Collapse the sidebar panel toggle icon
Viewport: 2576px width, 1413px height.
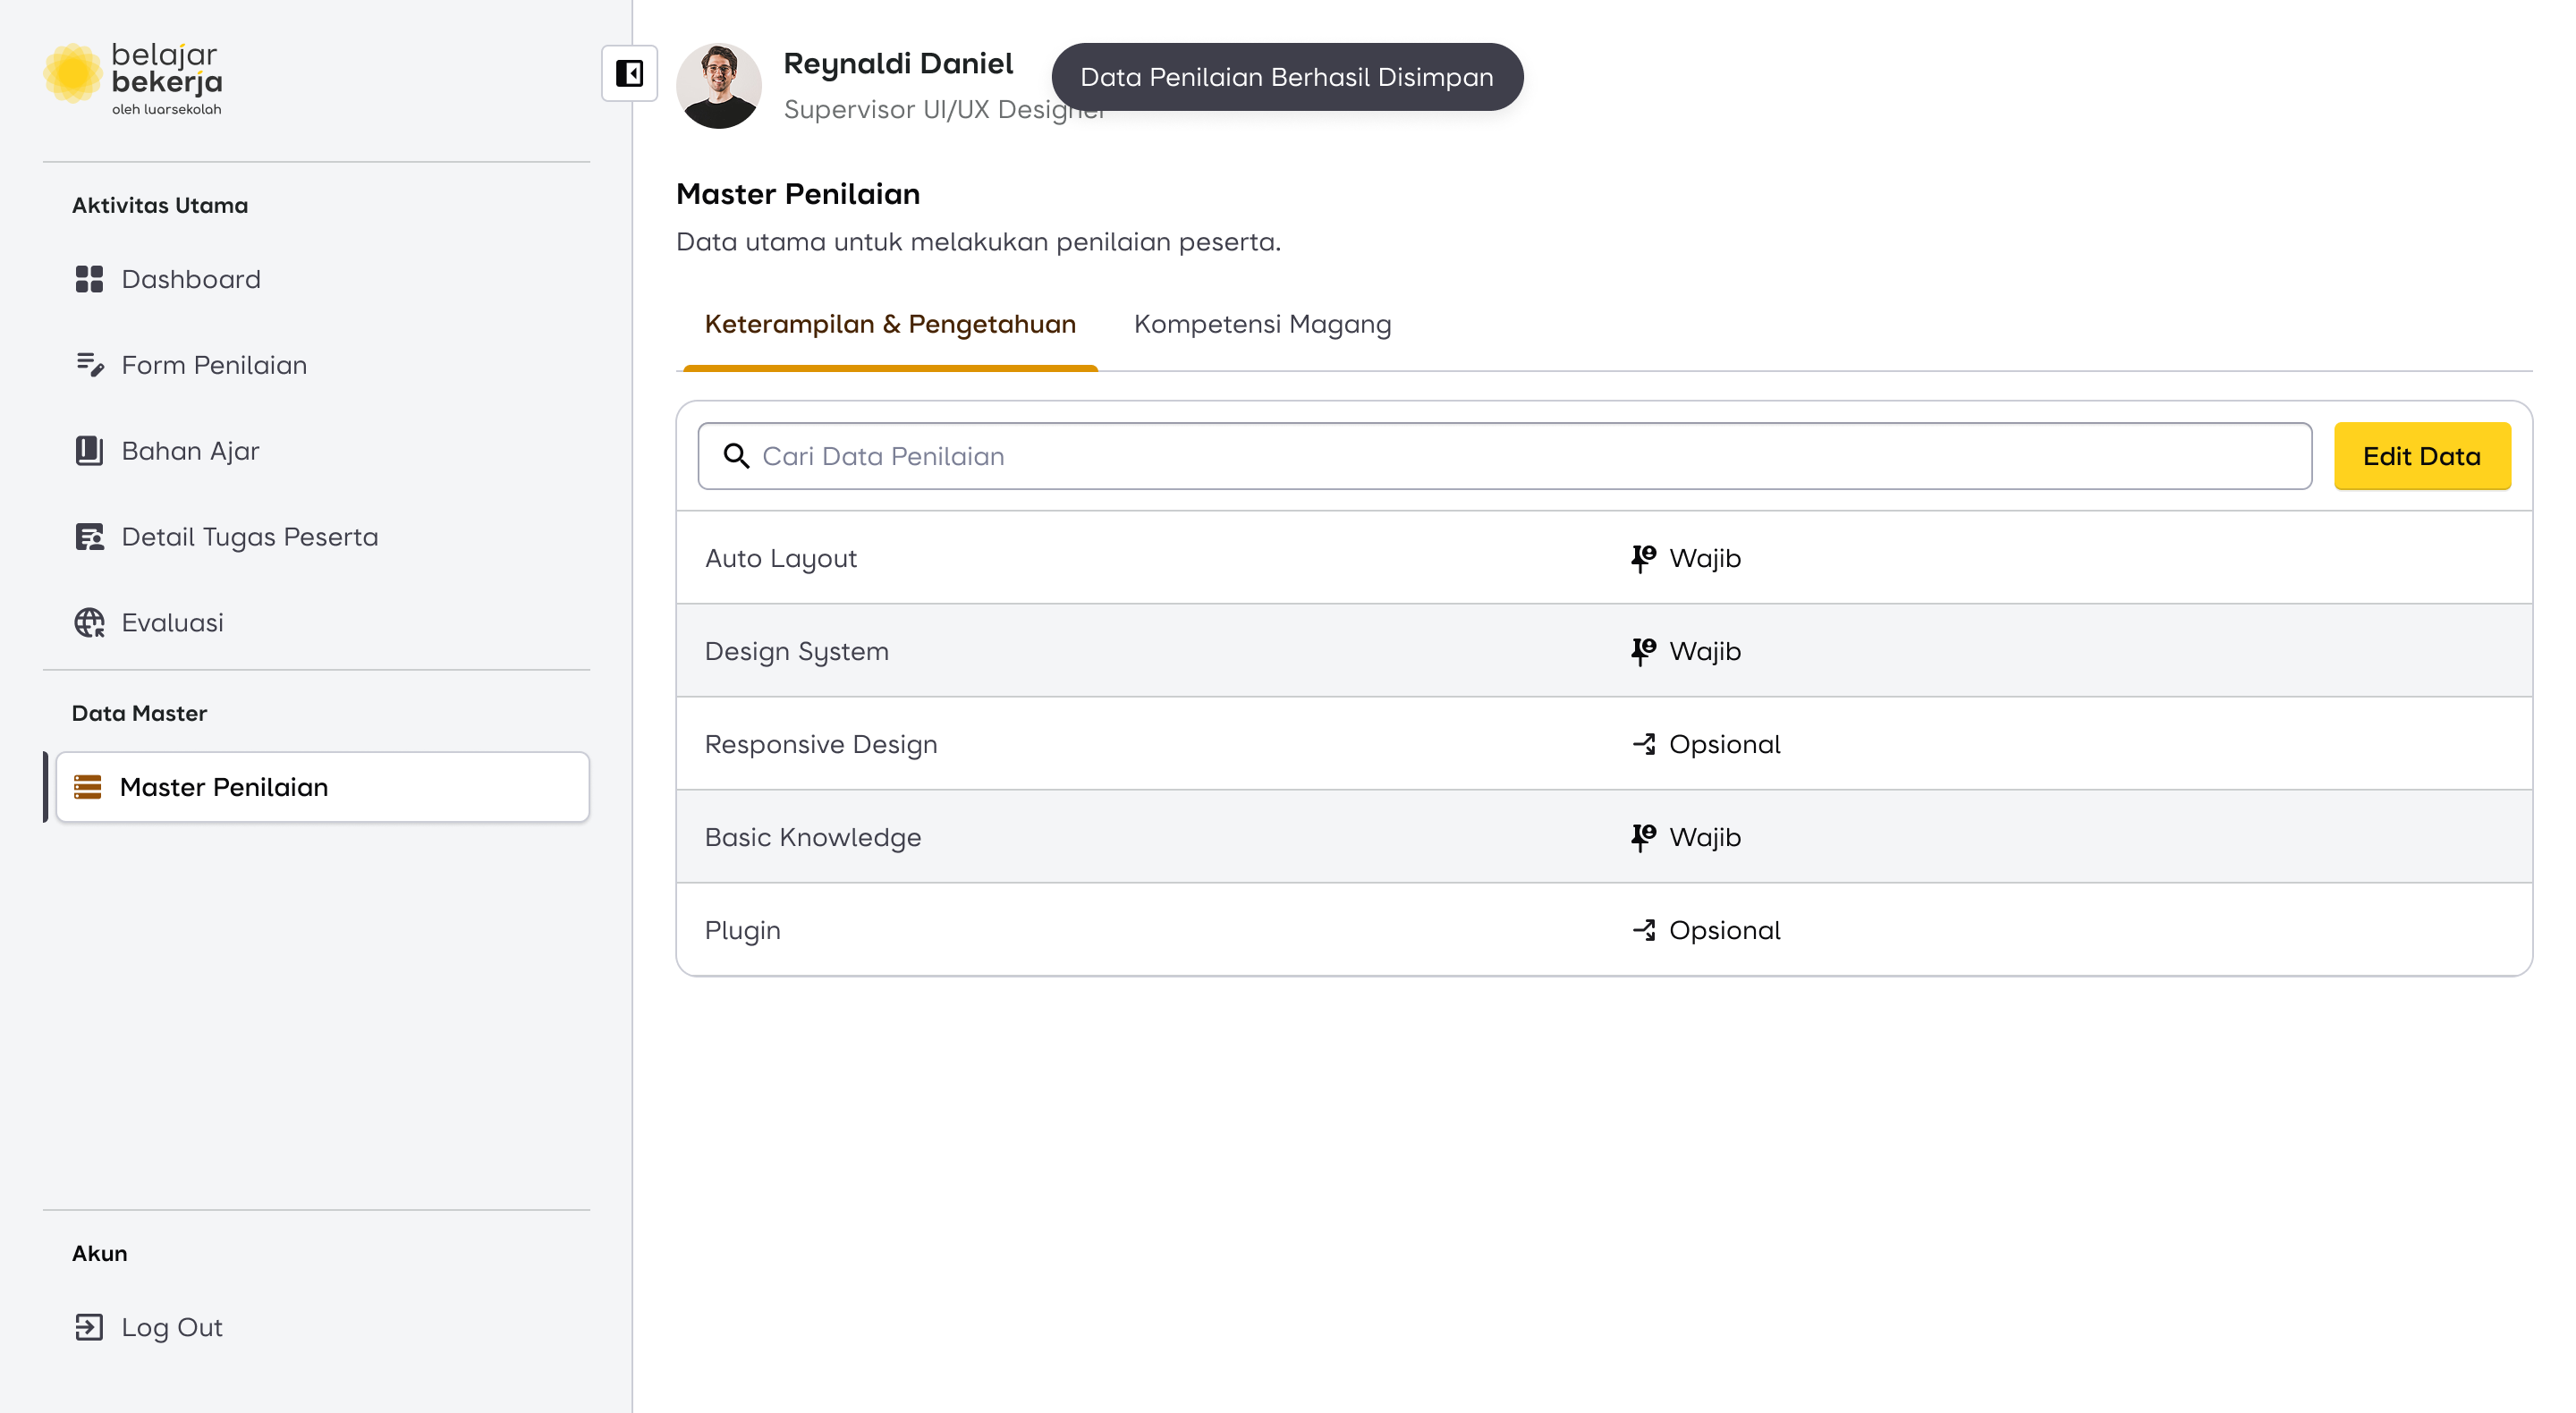[629, 73]
